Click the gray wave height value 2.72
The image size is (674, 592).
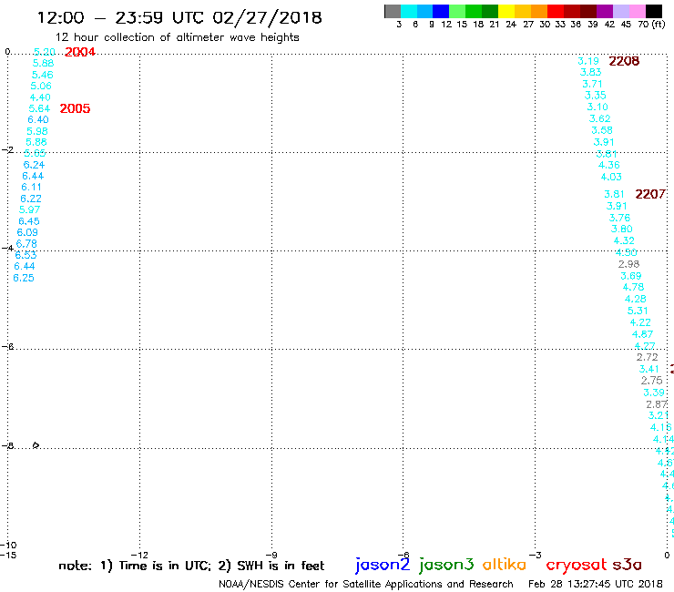coord(647,357)
